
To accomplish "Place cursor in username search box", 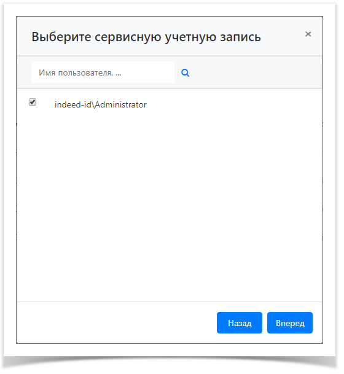I will (103, 72).
